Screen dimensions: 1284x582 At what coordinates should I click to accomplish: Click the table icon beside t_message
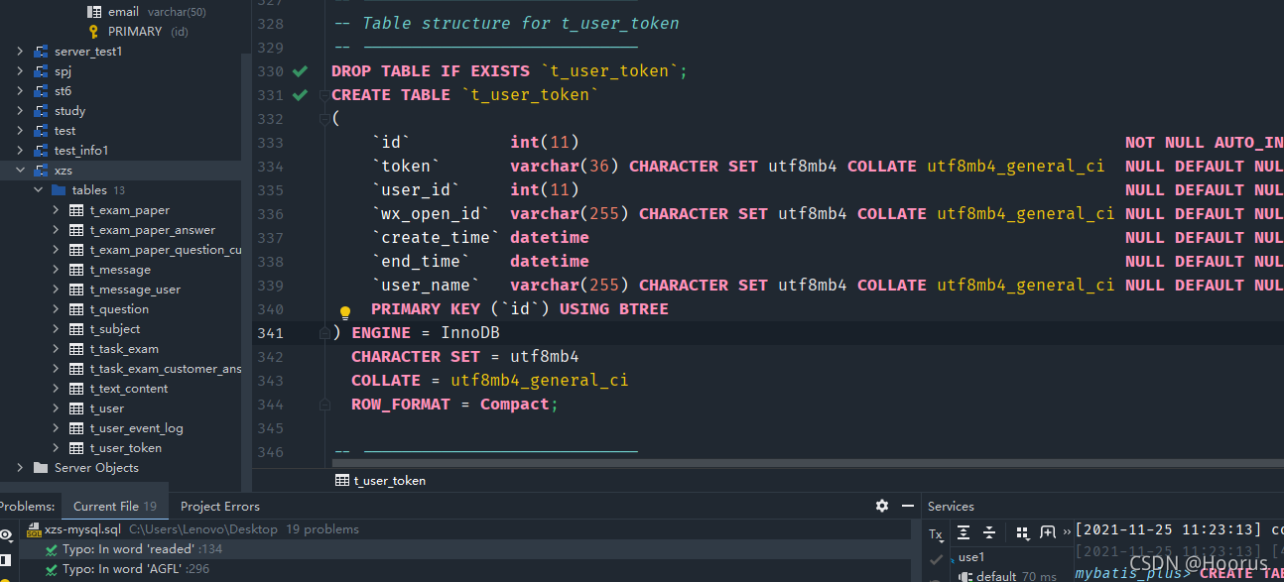pos(76,269)
